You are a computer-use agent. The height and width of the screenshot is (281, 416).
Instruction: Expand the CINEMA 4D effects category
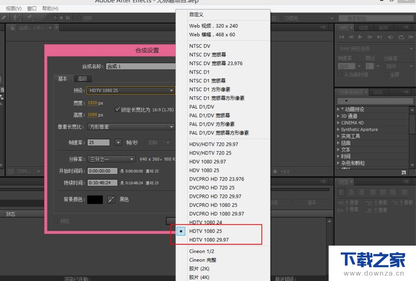(x=338, y=123)
